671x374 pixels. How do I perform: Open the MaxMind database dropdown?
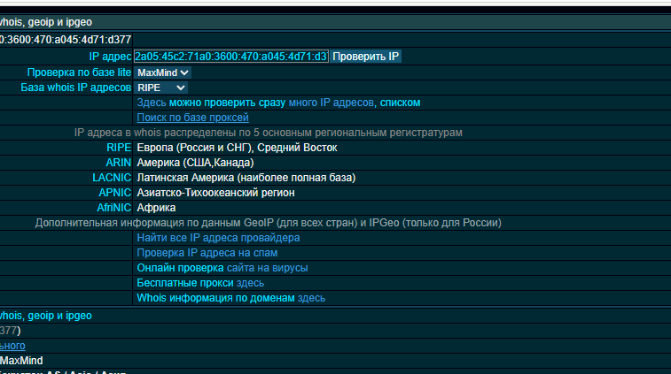click(x=162, y=73)
